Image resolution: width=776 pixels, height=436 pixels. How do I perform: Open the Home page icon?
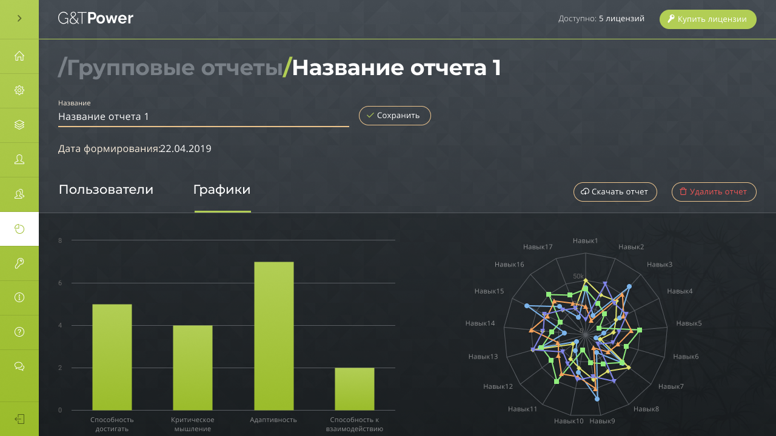pos(19,56)
